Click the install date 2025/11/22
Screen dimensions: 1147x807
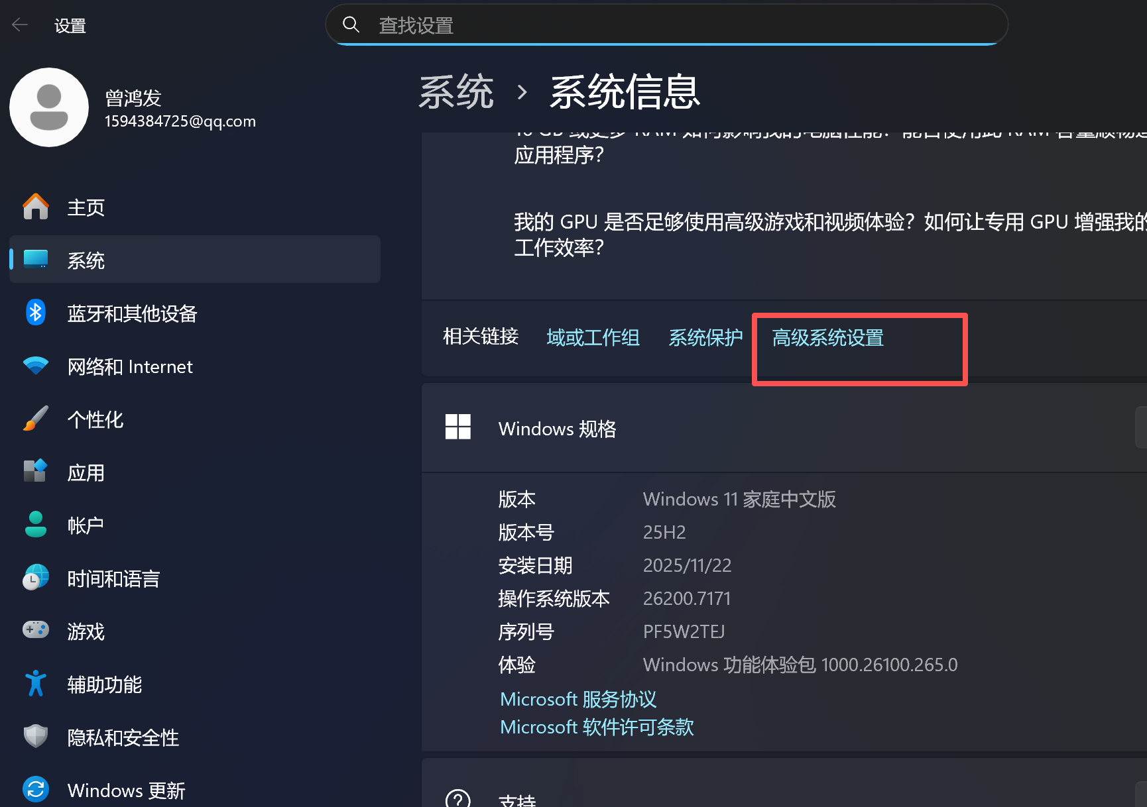688,565
